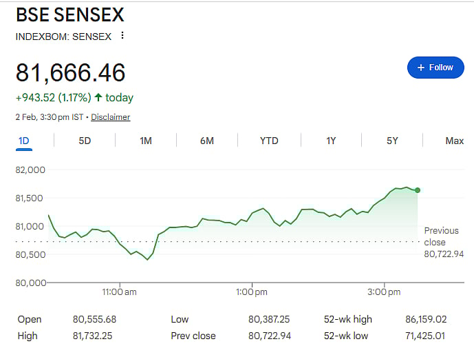Switch to the 5D chart range
This screenshot has width=474, height=346.
85,141
